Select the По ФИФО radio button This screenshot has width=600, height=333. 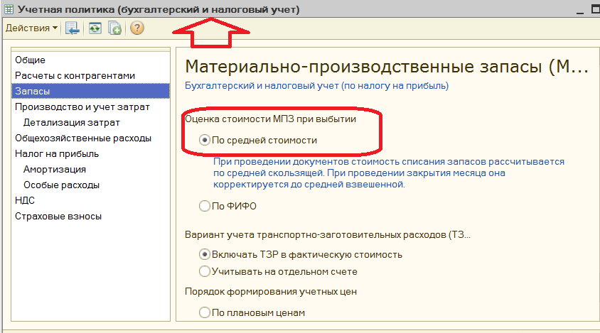205,206
